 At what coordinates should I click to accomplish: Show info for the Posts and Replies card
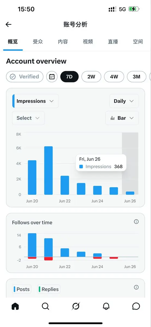[136, 287]
